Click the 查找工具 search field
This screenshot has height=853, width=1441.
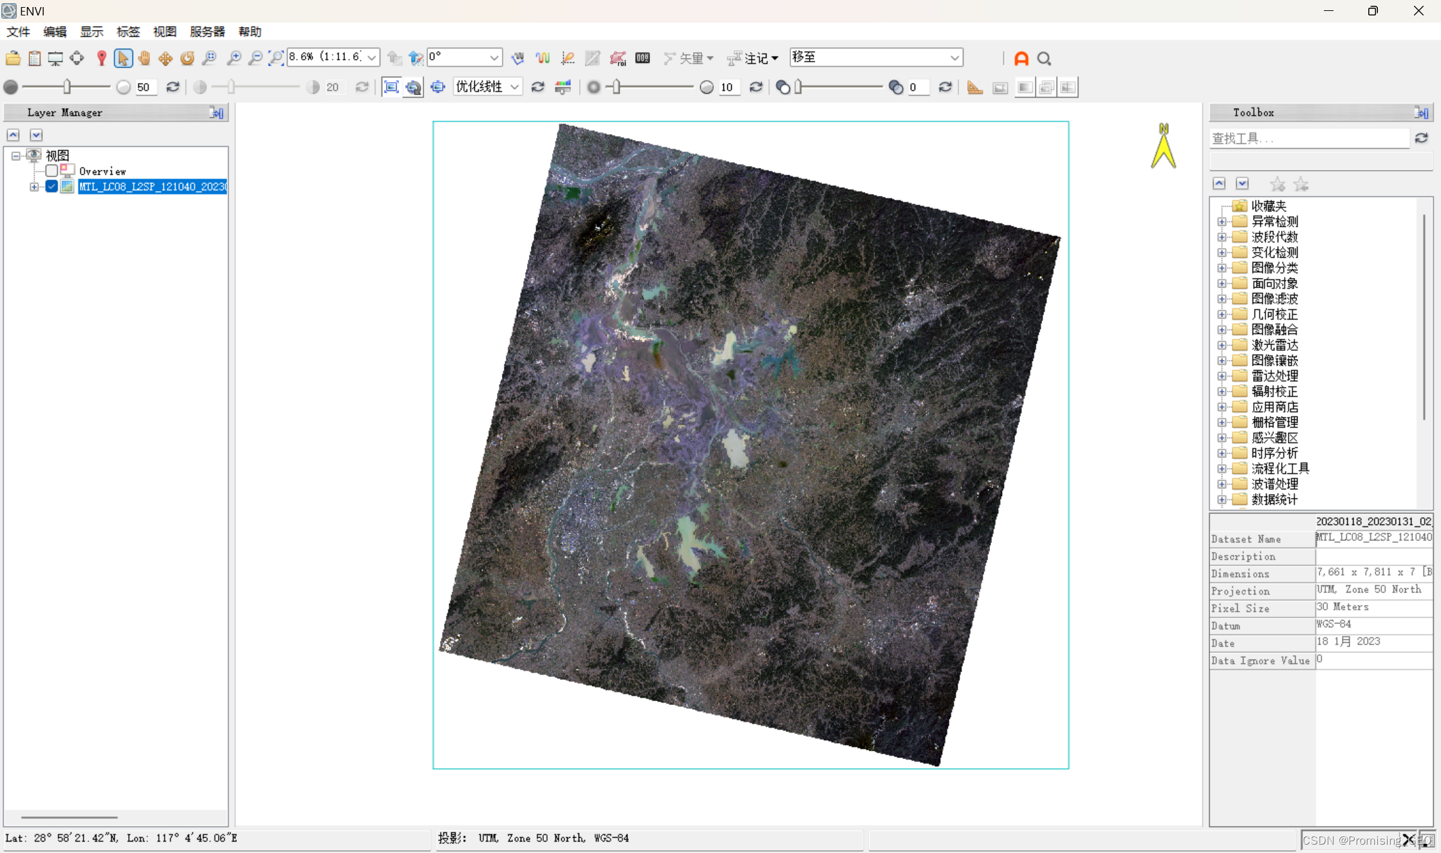point(1308,138)
